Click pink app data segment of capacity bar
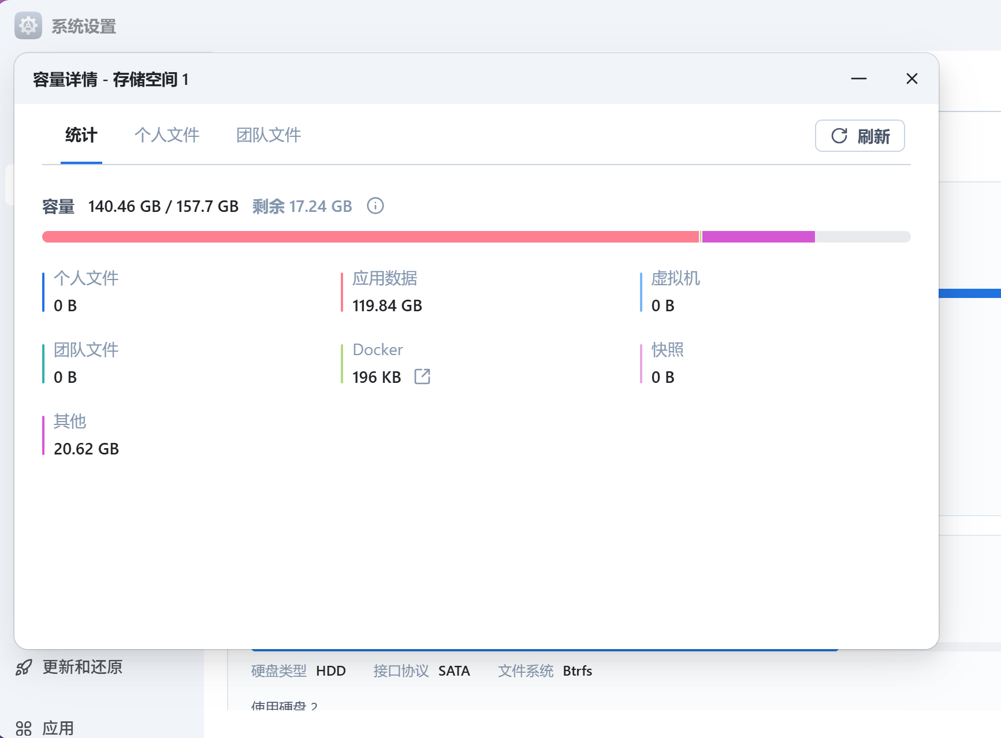Image resolution: width=1001 pixels, height=738 pixels. coord(370,237)
